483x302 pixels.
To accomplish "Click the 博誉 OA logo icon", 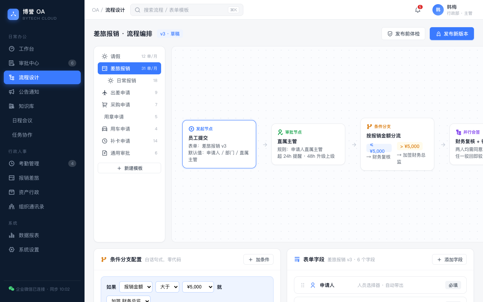I will pyautogui.click(x=13, y=14).
